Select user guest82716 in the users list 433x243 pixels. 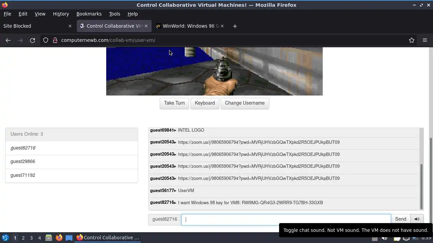[x=71, y=148]
